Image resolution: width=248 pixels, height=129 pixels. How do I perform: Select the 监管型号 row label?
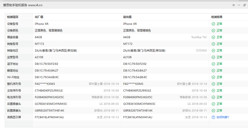coord(13,57)
